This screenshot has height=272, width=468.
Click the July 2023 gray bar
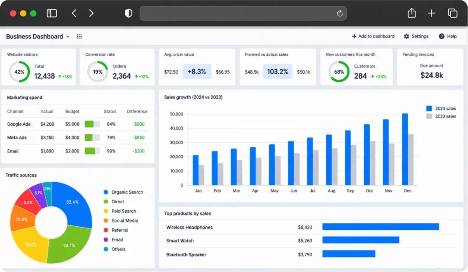click(x=315, y=168)
